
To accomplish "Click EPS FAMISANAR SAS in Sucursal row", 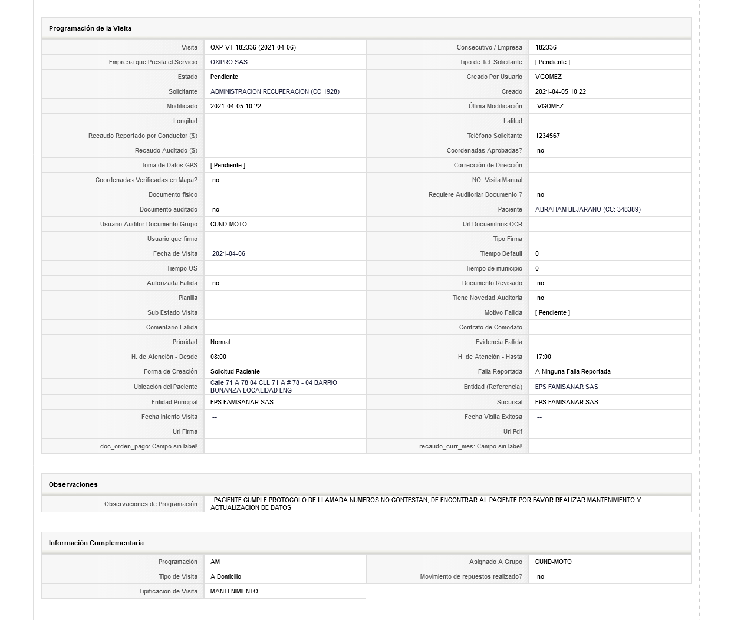I will (x=567, y=402).
